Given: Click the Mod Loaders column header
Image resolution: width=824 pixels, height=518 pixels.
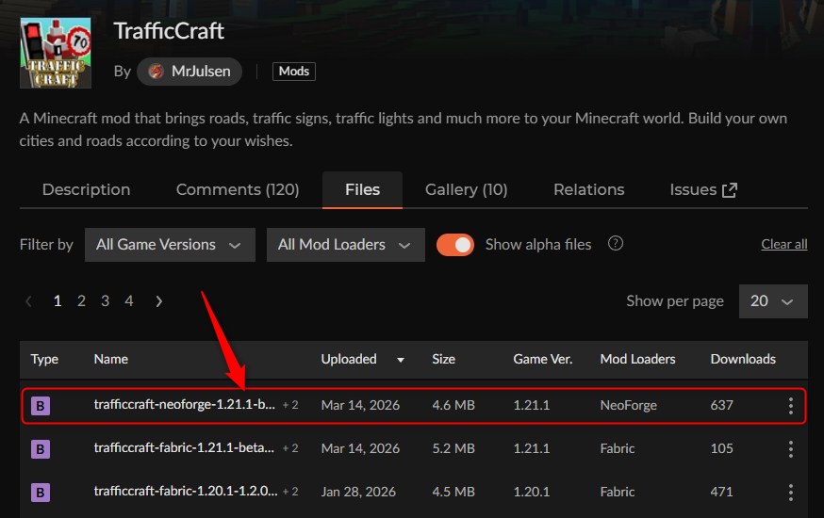Looking at the screenshot, I should [x=637, y=359].
